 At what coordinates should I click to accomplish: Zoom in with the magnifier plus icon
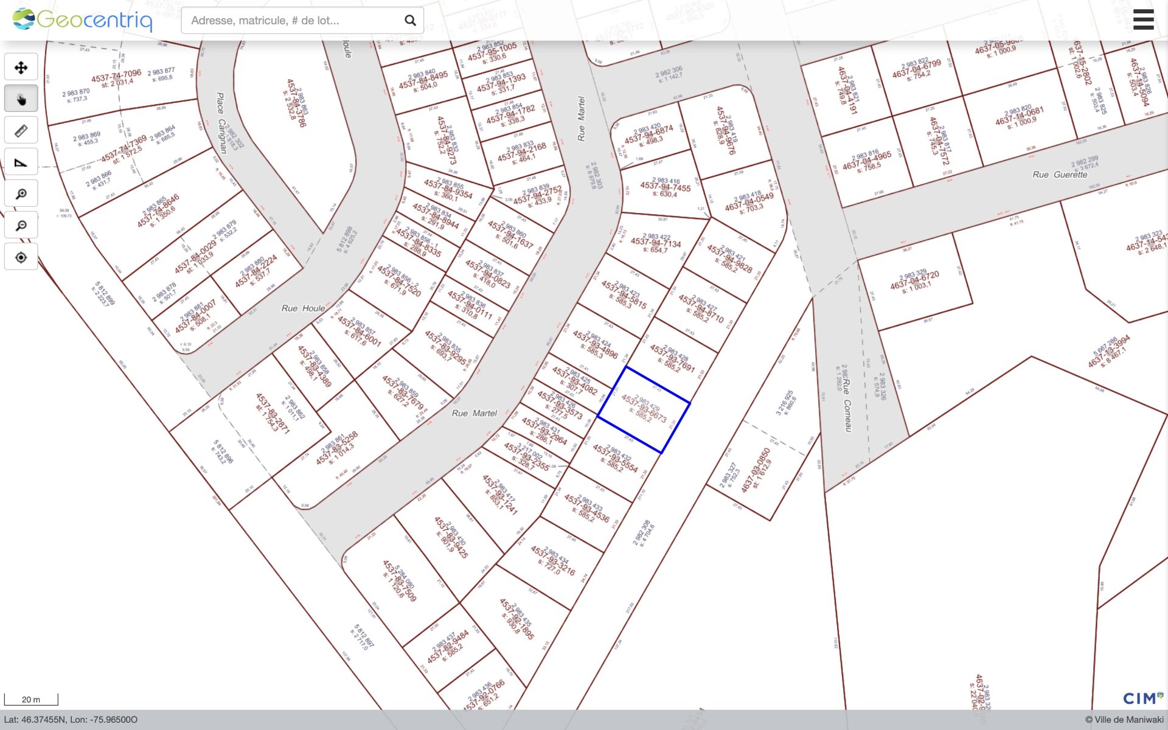[x=21, y=193]
